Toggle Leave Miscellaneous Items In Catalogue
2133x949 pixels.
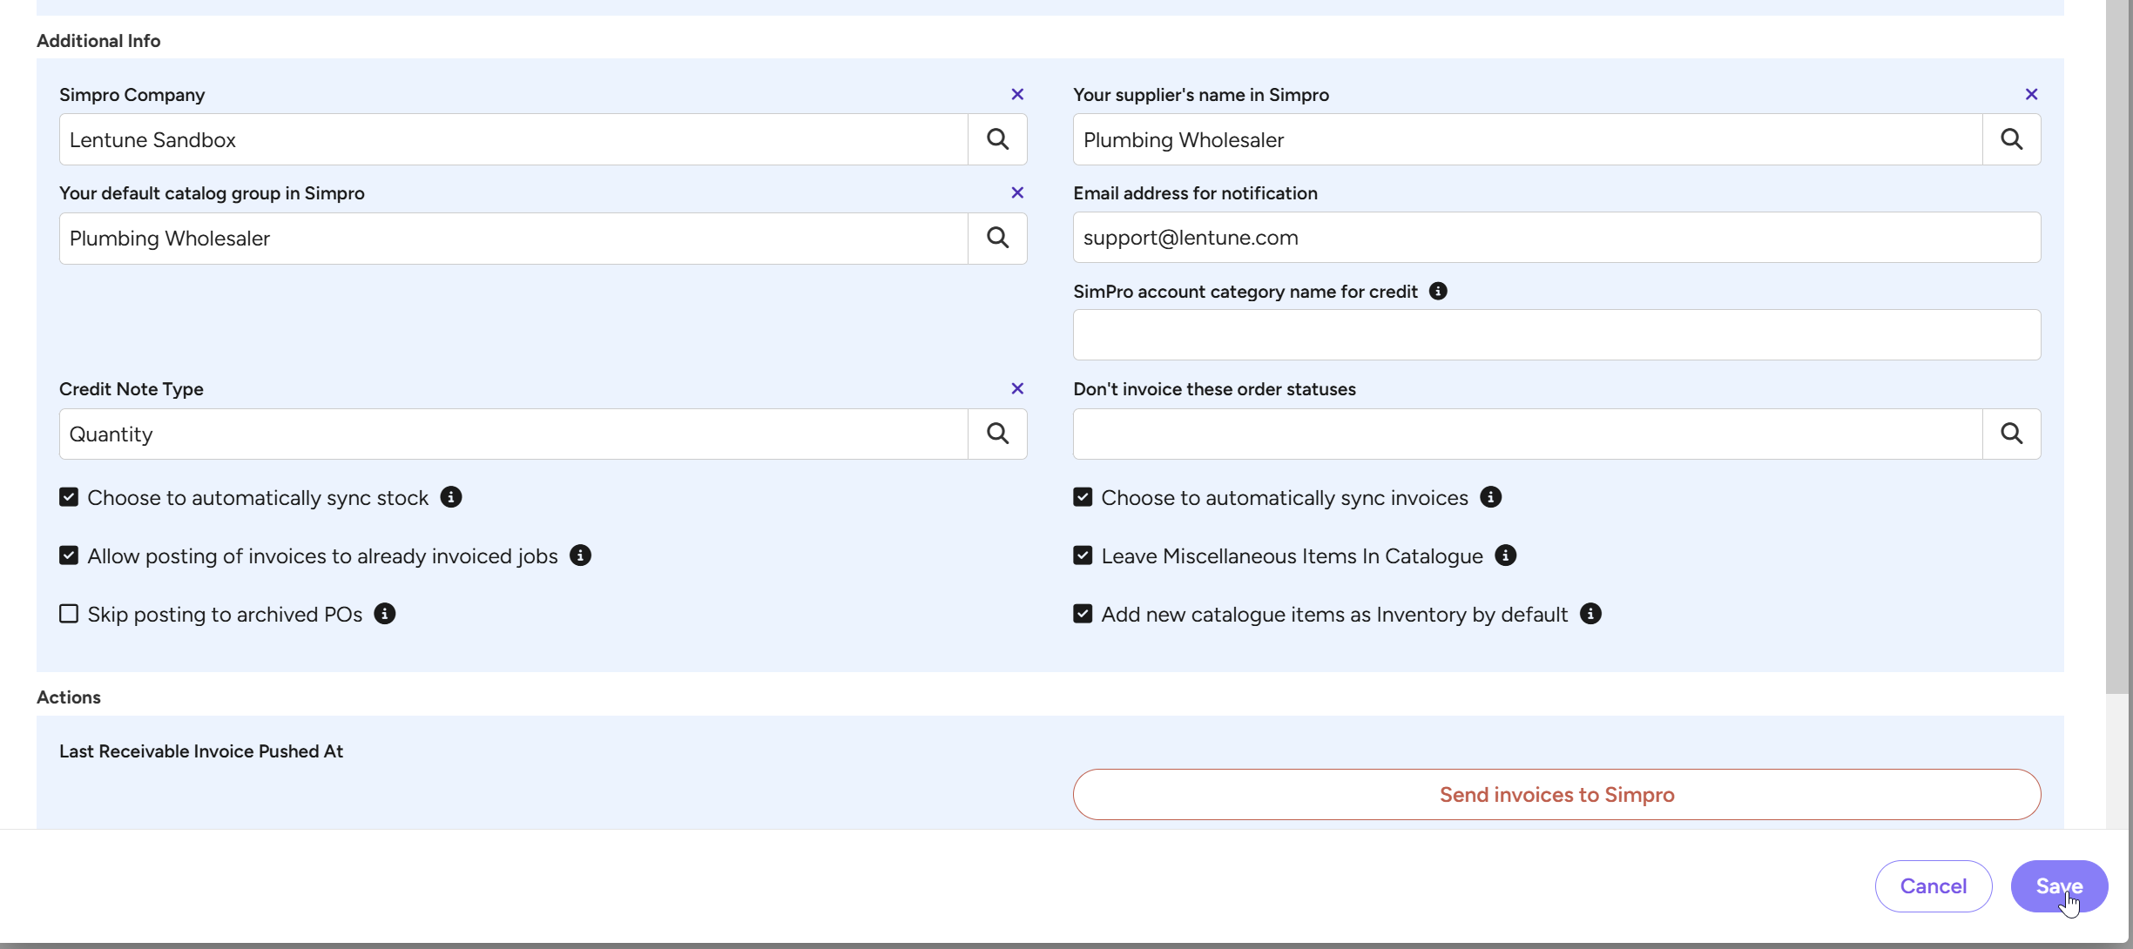pos(1083,555)
